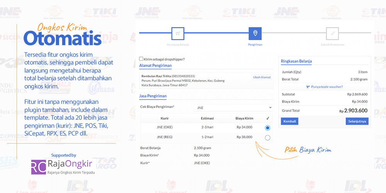Click the Grand Total Rp 2.903.600 value

click(x=354, y=111)
